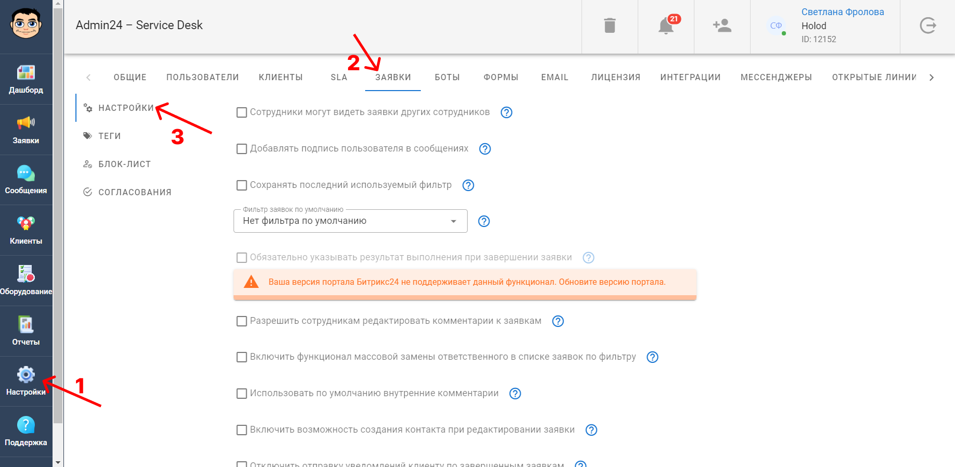Open the Дашборд sidebar section

(x=26, y=79)
